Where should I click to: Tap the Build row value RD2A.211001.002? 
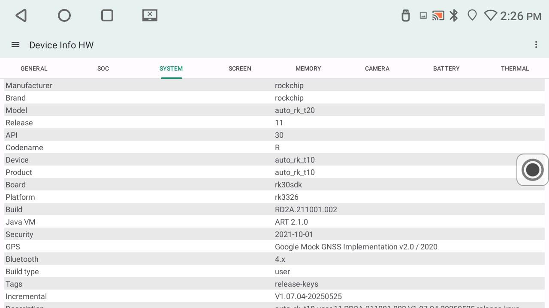point(306,210)
